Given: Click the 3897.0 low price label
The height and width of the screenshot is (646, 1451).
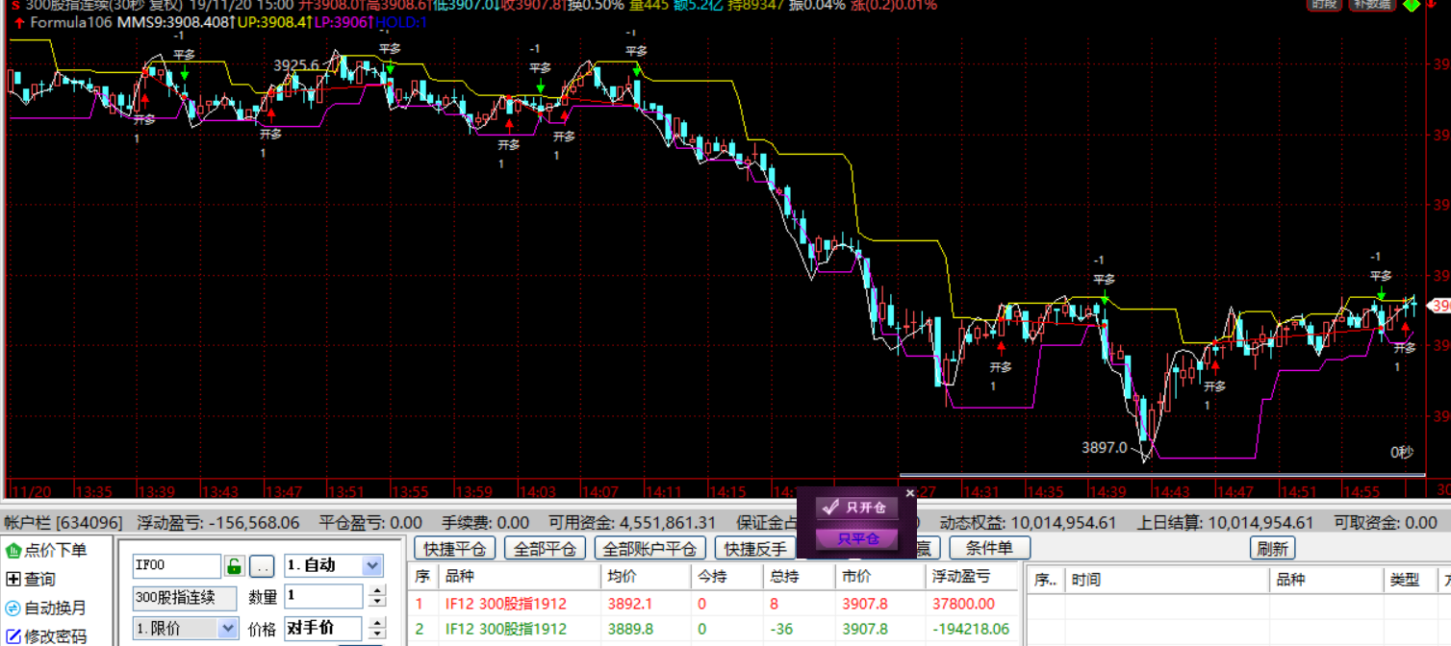Looking at the screenshot, I should click(1104, 447).
